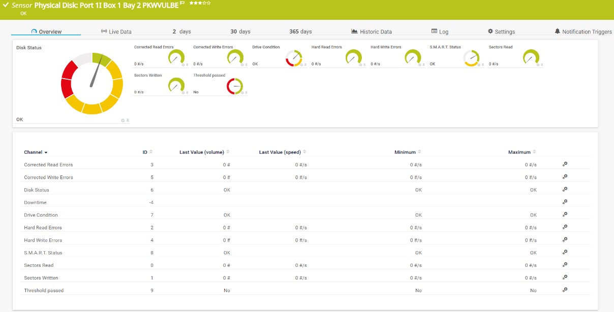
Task: Open the edit gear on Corrected Read Errors gauge
Action: pyautogui.click(x=182, y=65)
